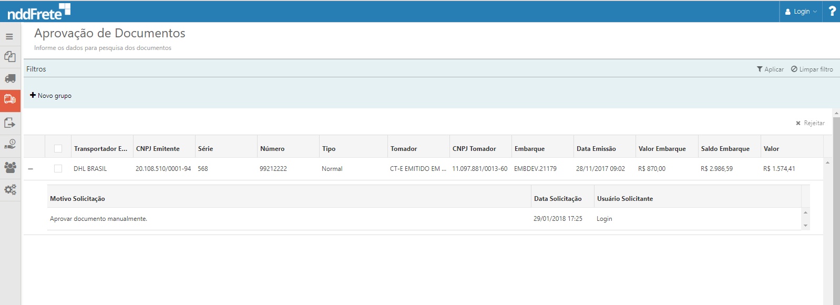The image size is (840, 305).
Task: Click Aplicar to apply filters
Action: pyautogui.click(x=770, y=69)
